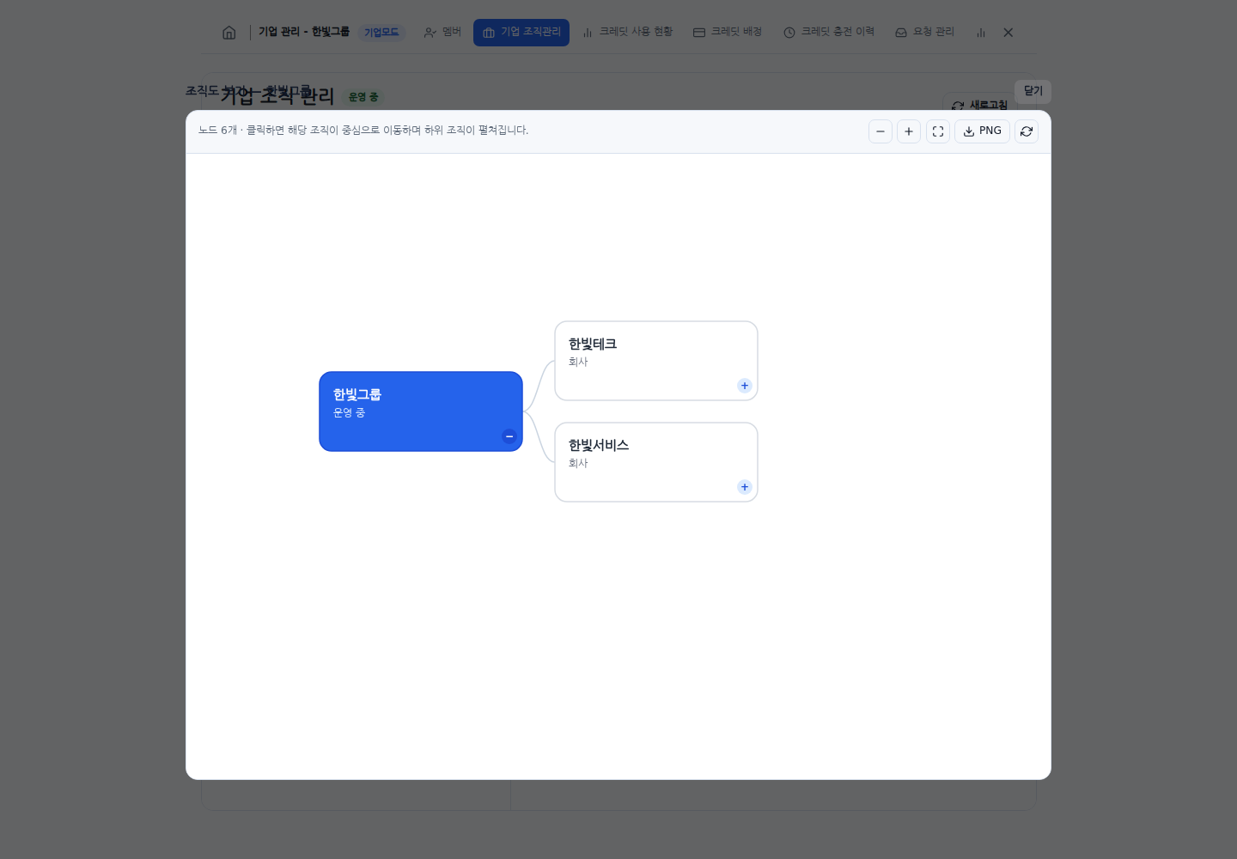Screen dimensions: 1237x859
Task: Collapse the 한빛그룹 node children
Action: click(x=509, y=436)
